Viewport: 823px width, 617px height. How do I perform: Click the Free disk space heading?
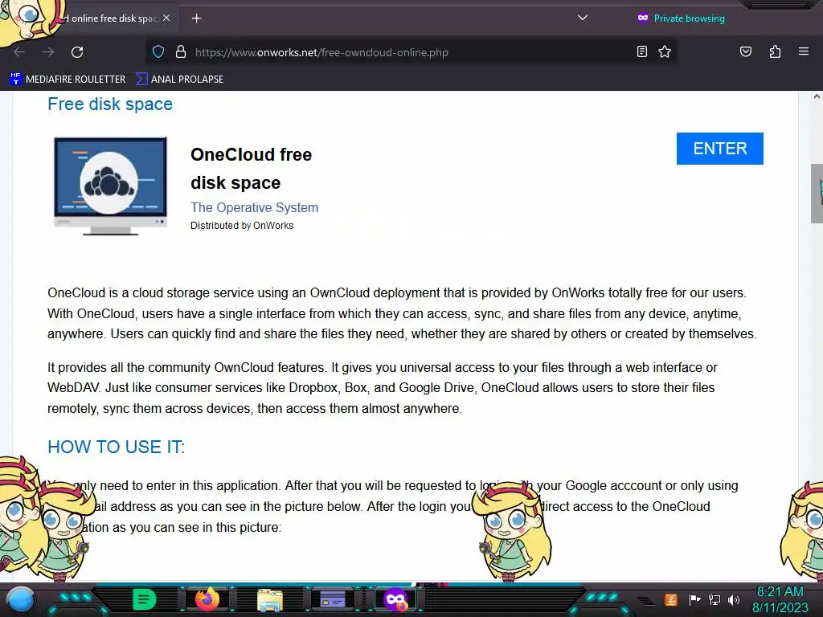(x=109, y=104)
